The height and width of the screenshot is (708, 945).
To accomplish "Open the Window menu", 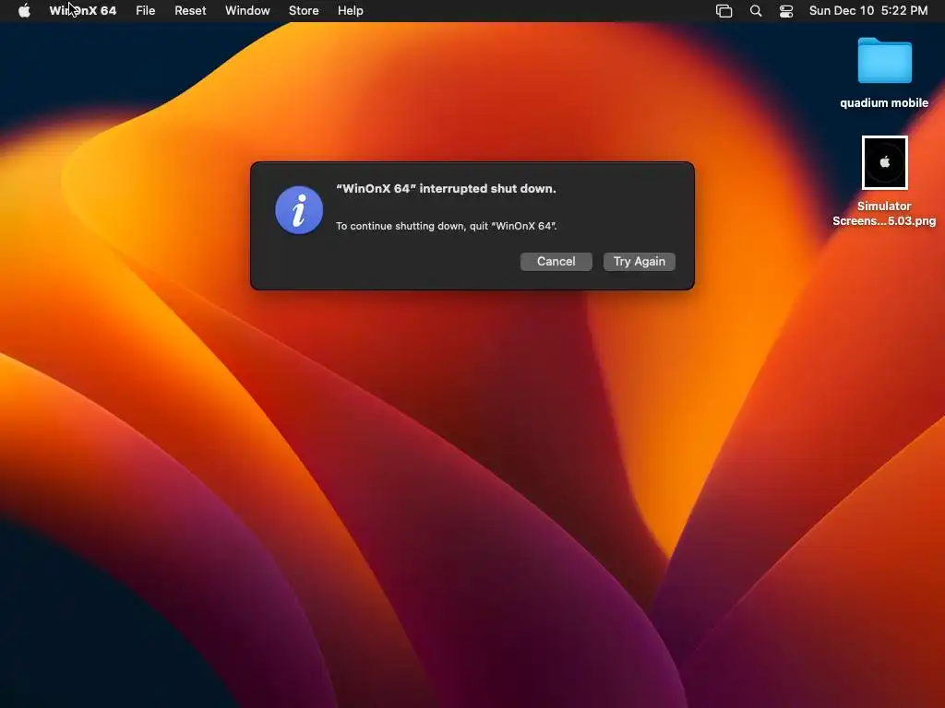I will (247, 11).
